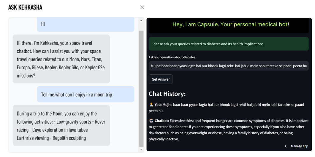
Task: Click the Chat History heading
Action: [x=167, y=94]
